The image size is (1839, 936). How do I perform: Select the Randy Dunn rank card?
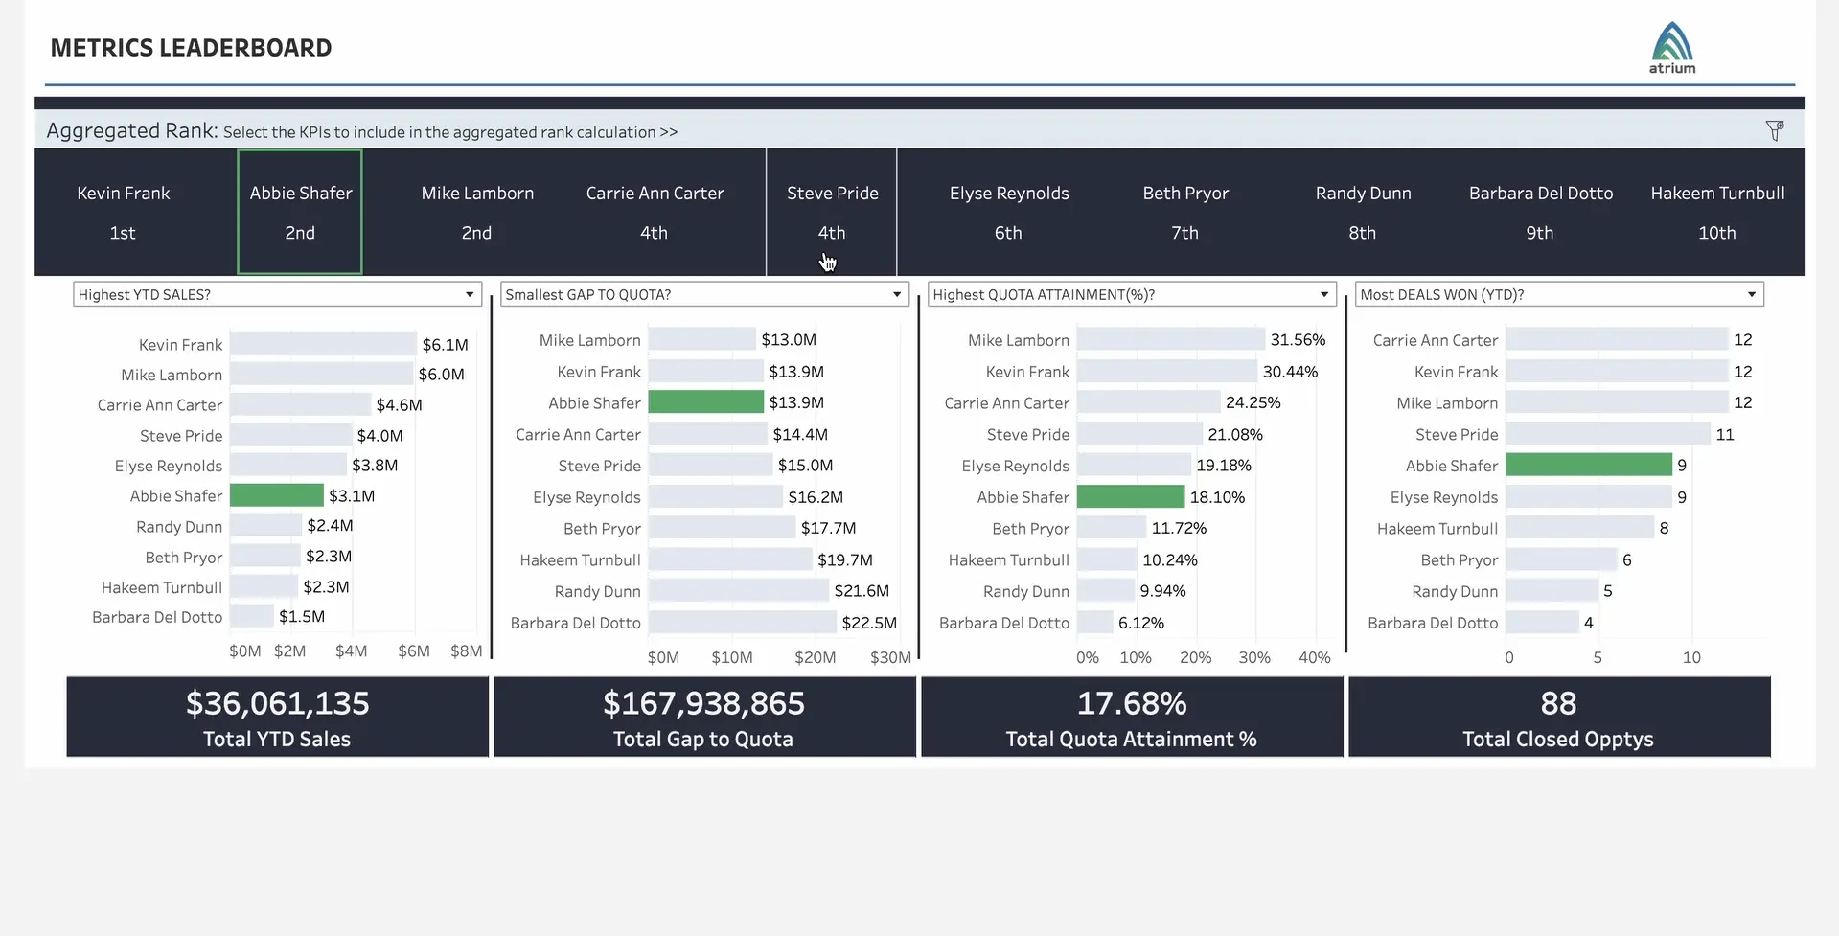point(1362,211)
